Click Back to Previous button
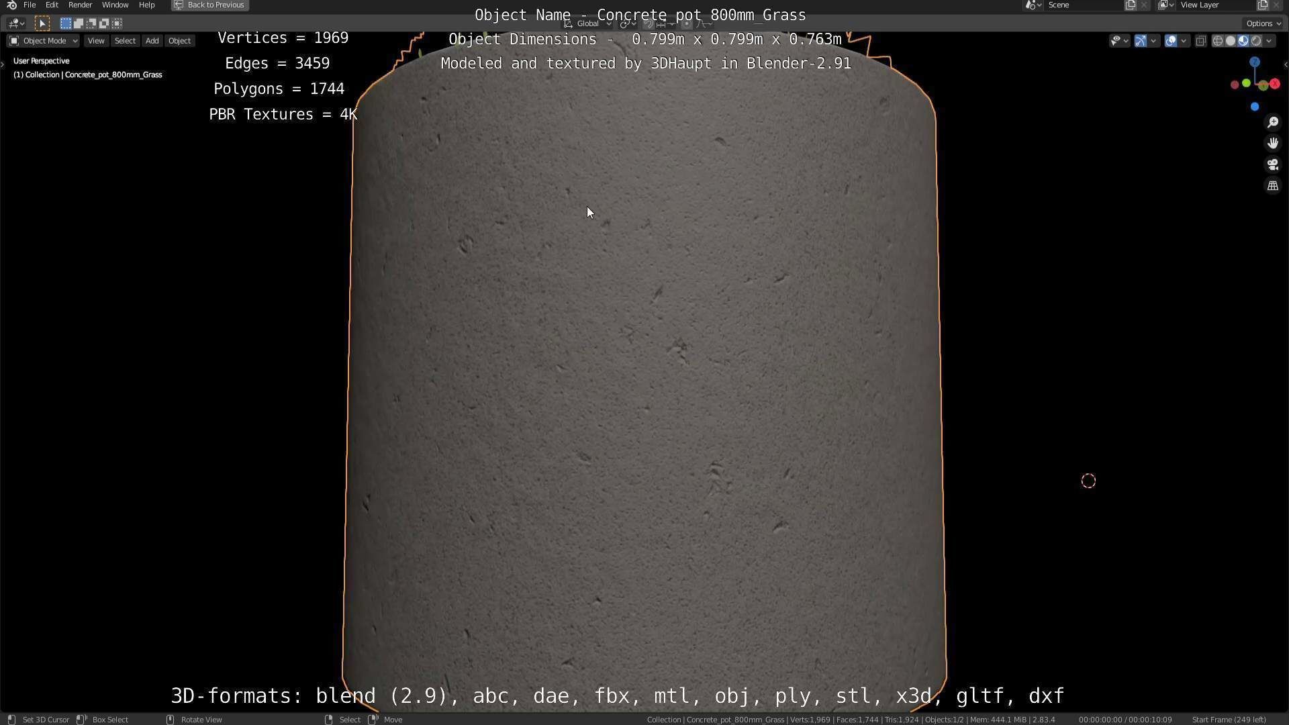This screenshot has width=1289, height=725. 209,5
